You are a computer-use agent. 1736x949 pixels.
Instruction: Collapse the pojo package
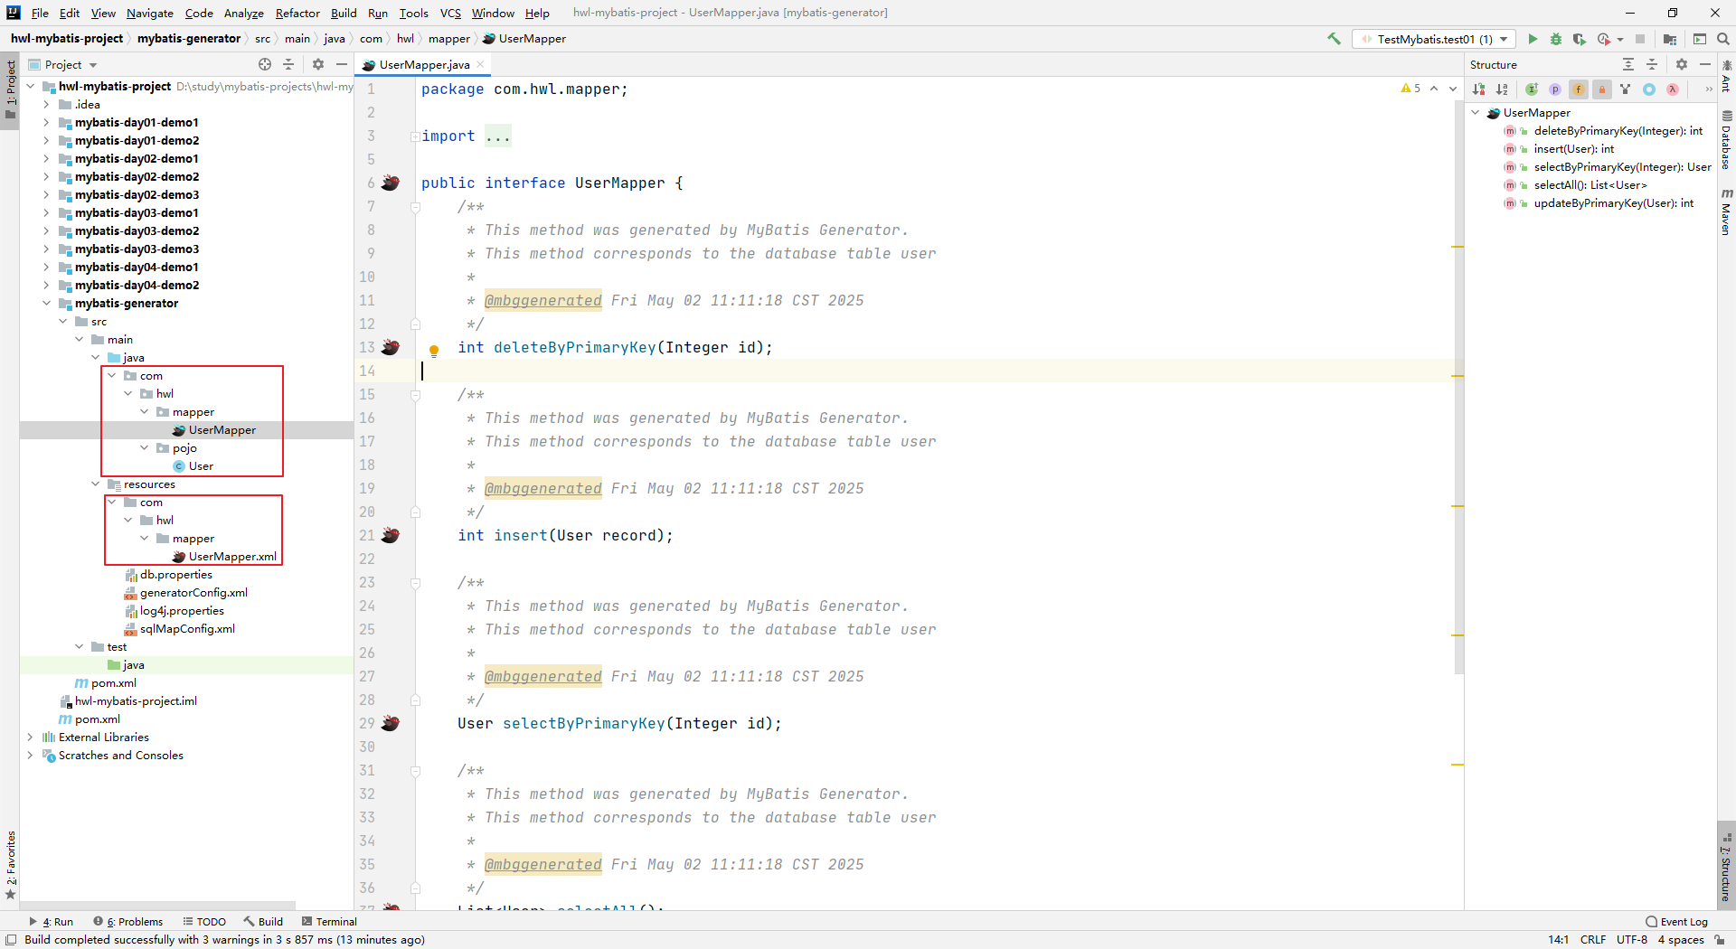[144, 447]
